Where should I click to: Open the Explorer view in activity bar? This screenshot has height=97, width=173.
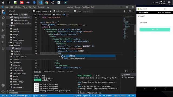3,12
